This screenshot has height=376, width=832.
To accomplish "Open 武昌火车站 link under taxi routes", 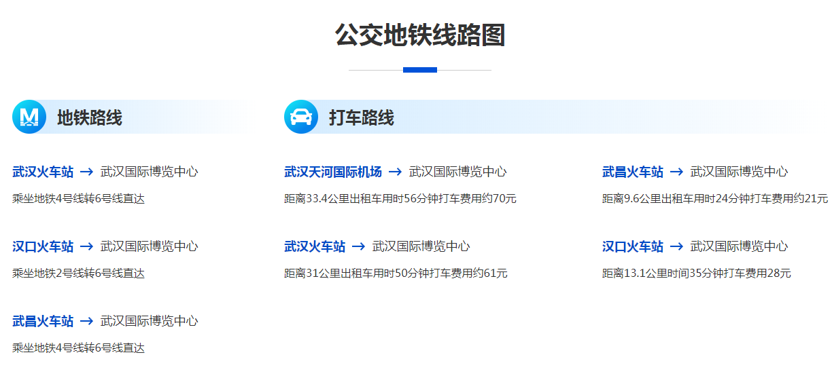I will point(633,172).
